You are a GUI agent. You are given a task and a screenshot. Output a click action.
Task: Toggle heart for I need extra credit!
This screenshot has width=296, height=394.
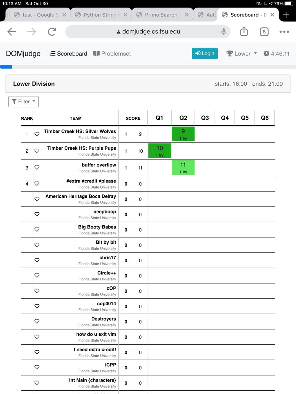pos(37,352)
